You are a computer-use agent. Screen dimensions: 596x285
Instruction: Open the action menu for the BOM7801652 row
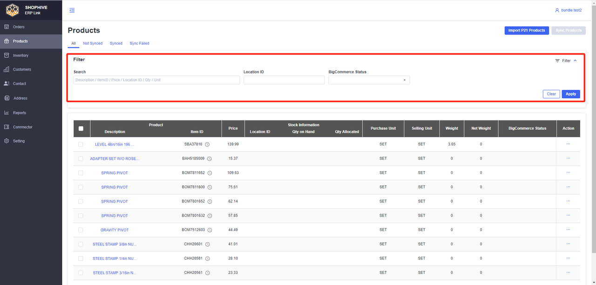coord(568,201)
